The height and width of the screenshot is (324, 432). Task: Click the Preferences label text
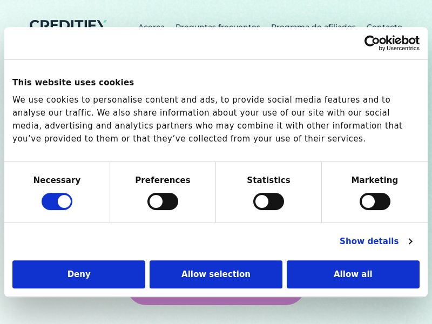coord(163,180)
